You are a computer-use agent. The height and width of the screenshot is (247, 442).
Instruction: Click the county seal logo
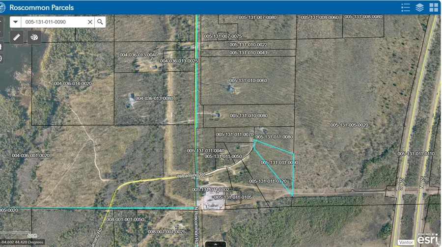click(2, 8)
